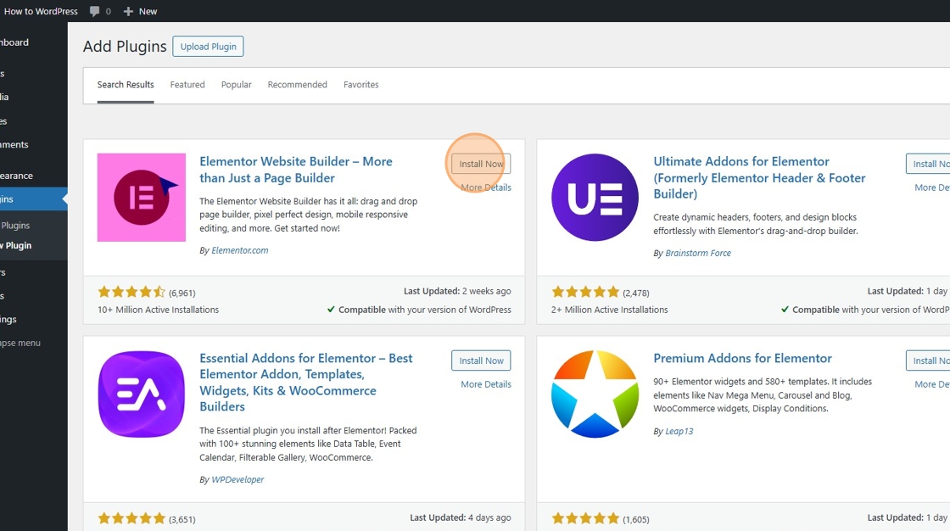This screenshot has height=531, width=950.
Task: Click the Elementor Website Builder description text
Action: point(309,215)
